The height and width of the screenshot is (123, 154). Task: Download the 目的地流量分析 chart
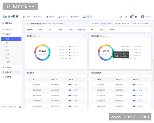(x=149, y=36)
